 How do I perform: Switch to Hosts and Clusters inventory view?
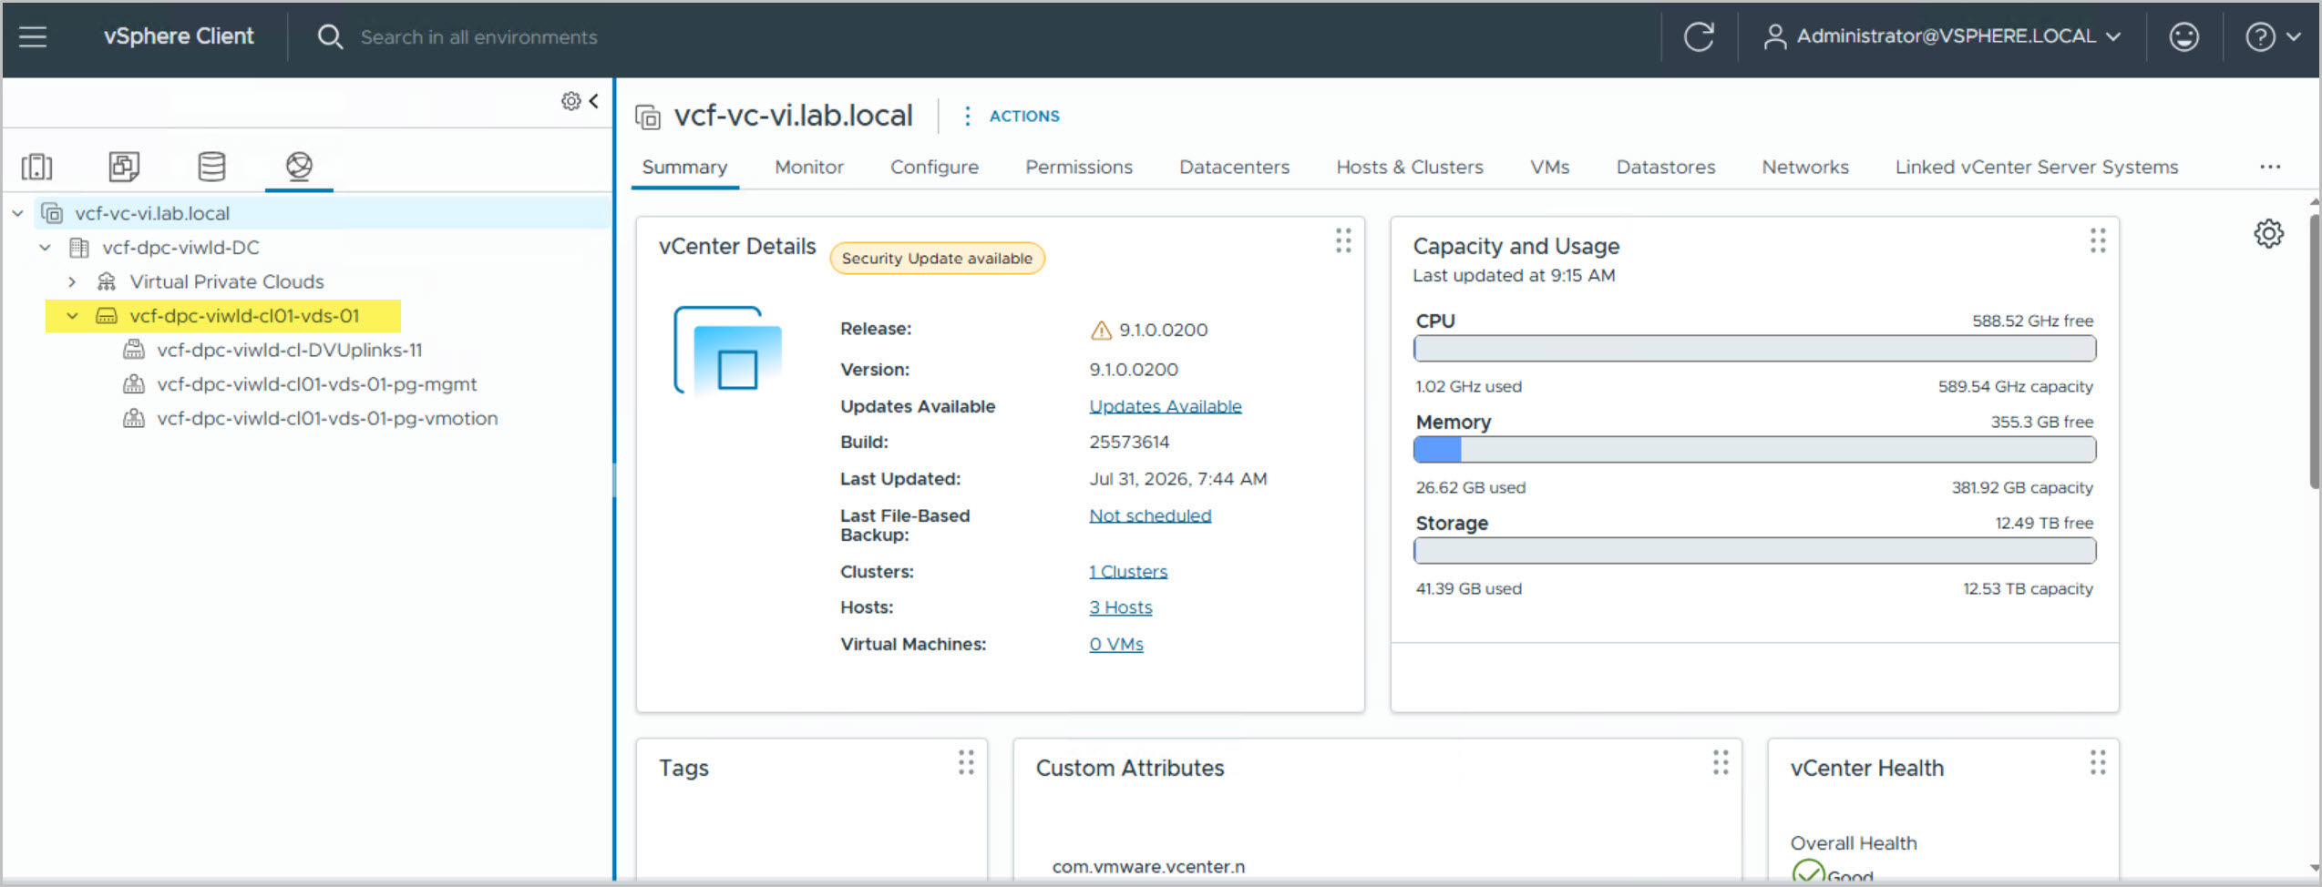pyautogui.click(x=37, y=167)
